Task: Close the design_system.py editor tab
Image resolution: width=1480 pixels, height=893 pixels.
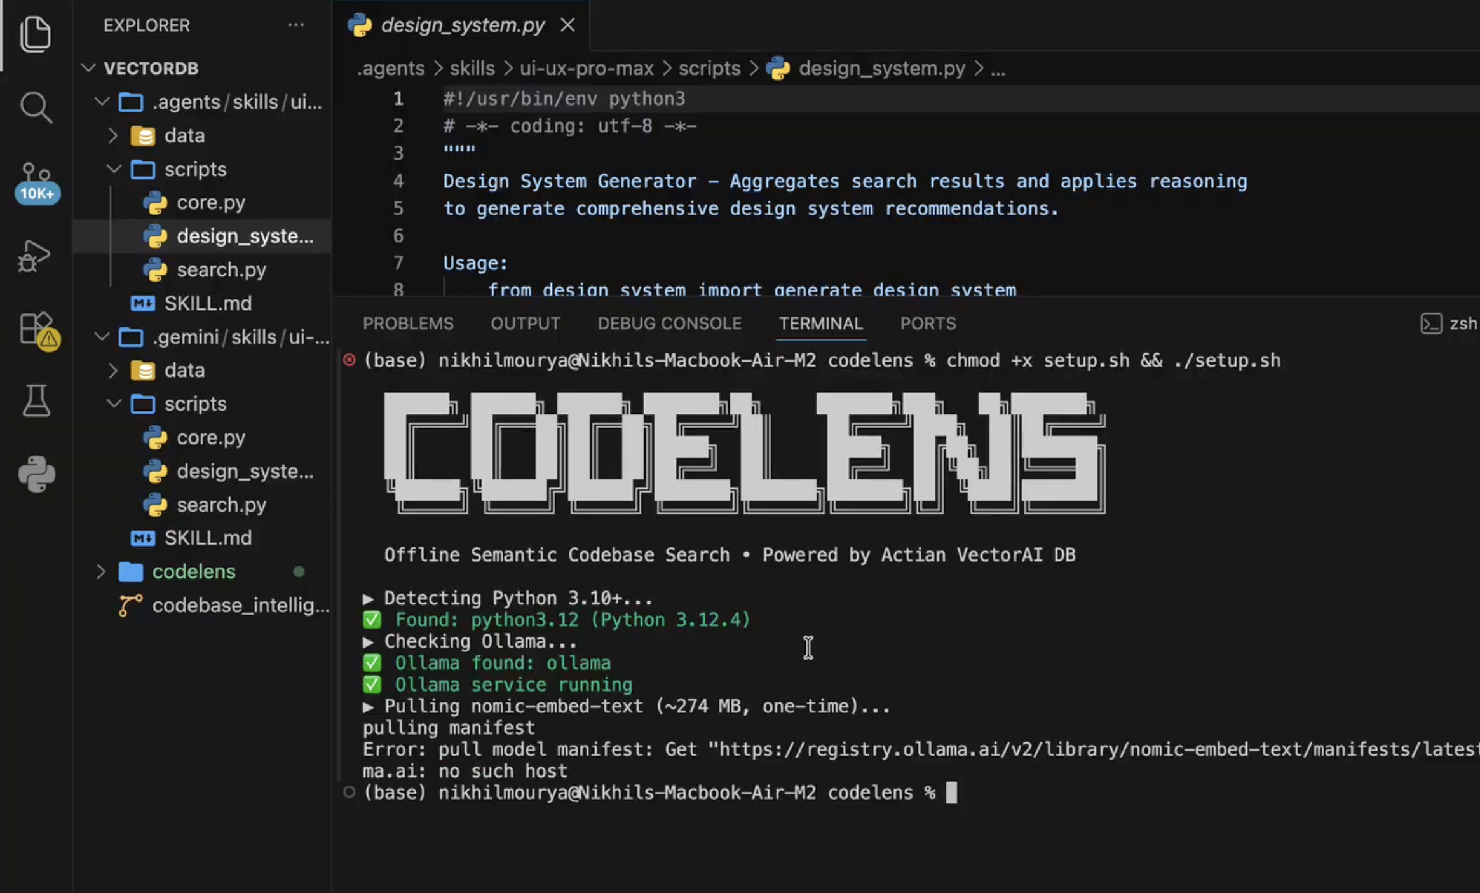Action: coord(567,25)
